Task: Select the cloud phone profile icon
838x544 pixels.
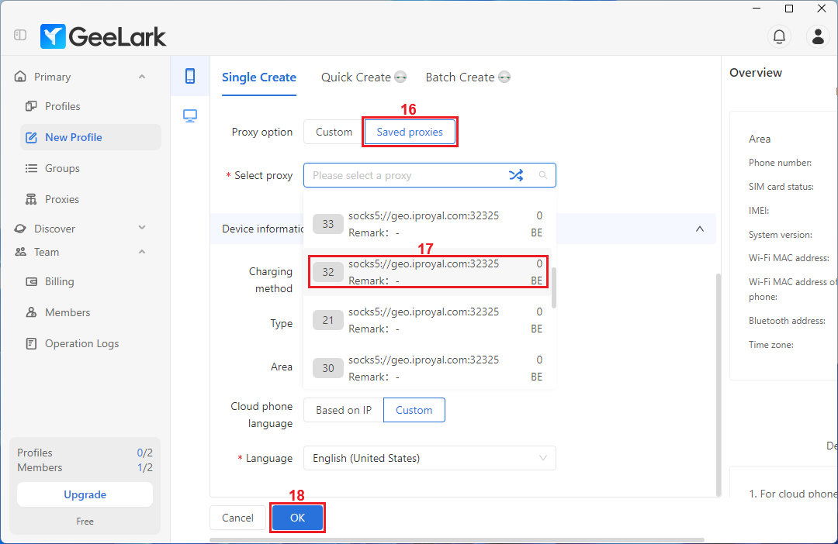Action: coord(190,76)
